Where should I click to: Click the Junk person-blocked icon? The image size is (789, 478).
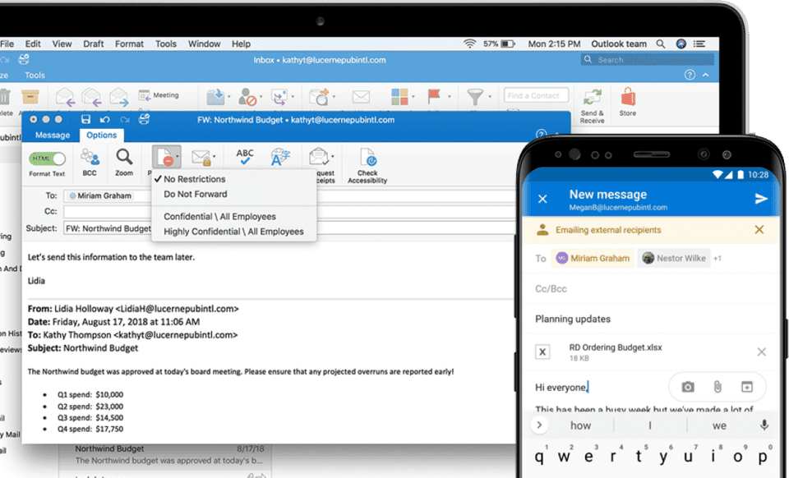point(247,97)
